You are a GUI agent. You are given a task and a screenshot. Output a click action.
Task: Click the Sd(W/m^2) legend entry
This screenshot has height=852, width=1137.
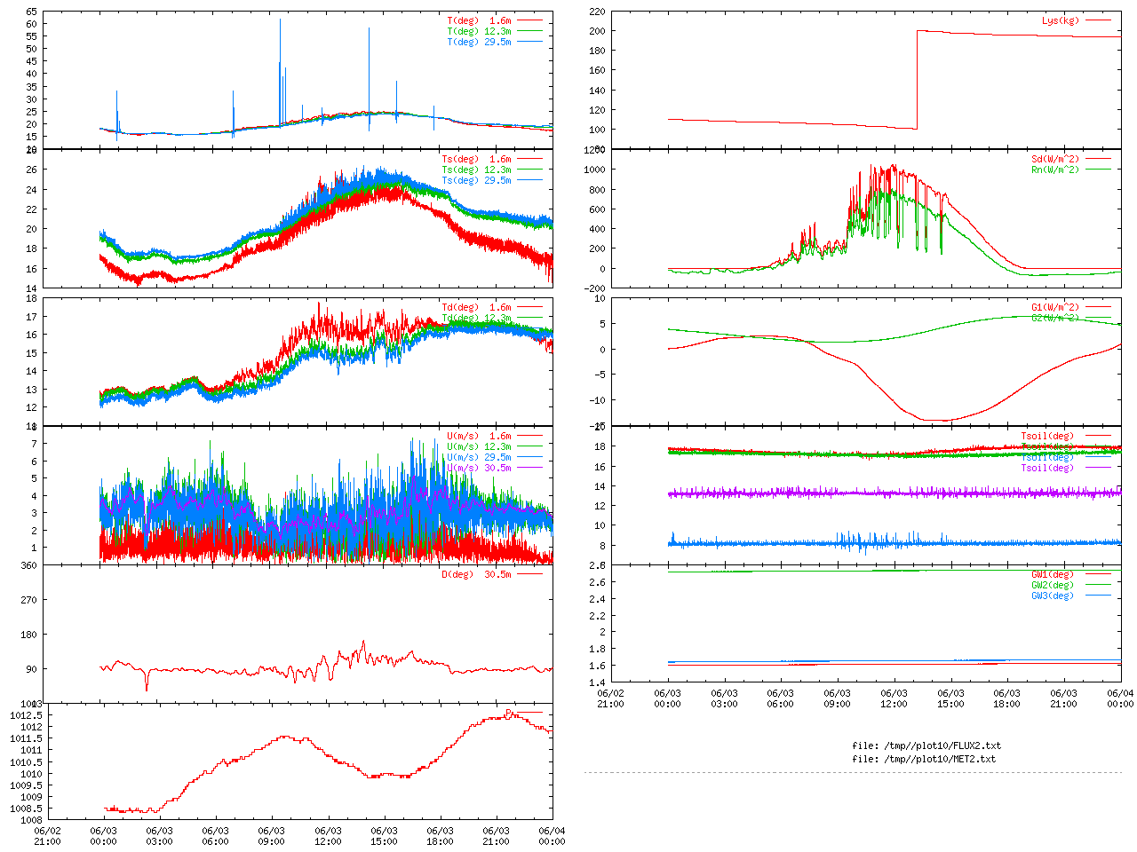coord(1054,160)
